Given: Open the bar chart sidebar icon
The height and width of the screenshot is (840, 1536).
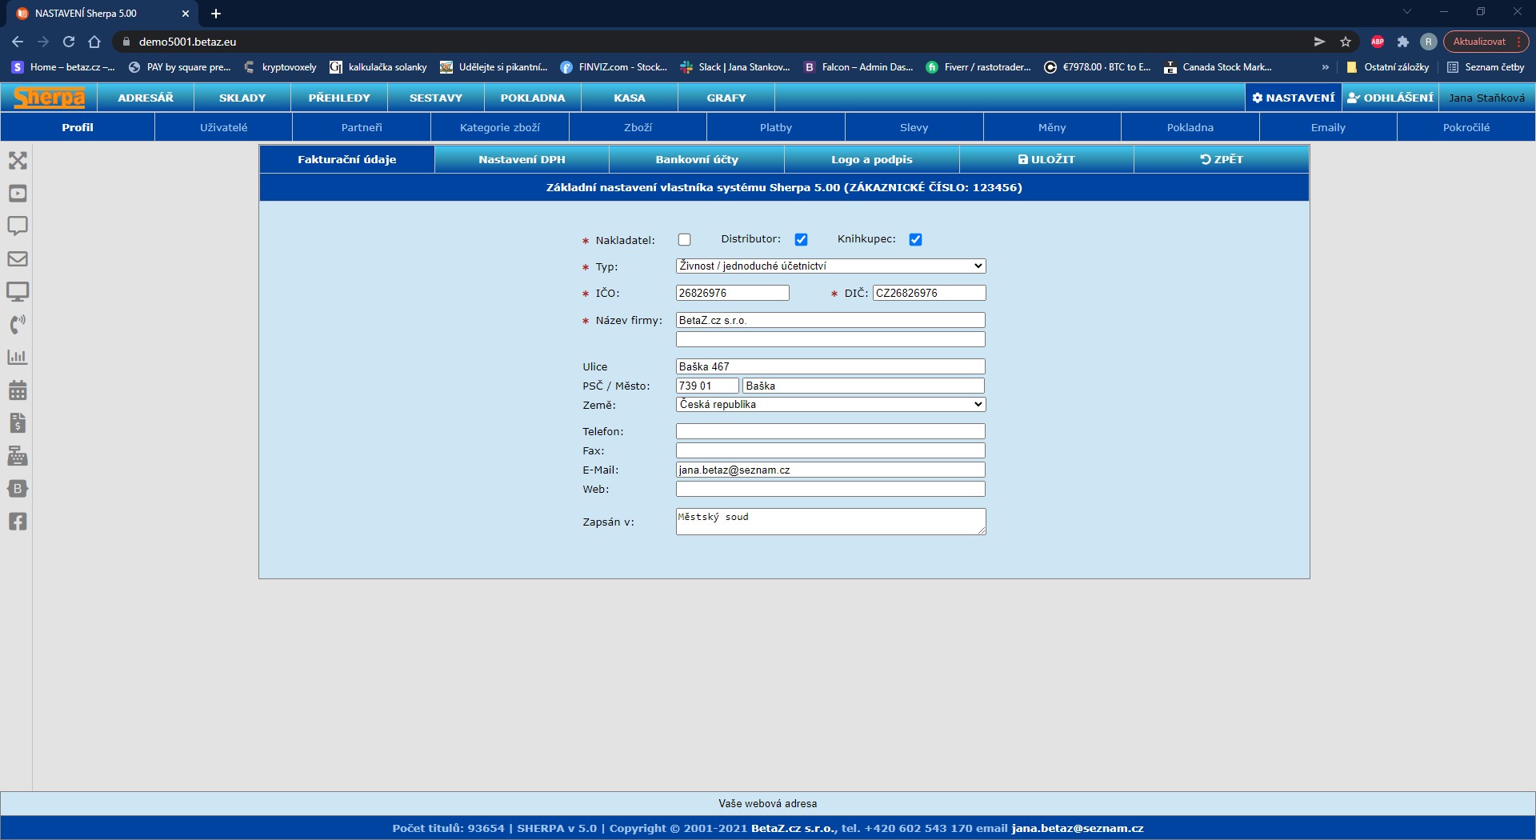Looking at the screenshot, I should coord(18,358).
